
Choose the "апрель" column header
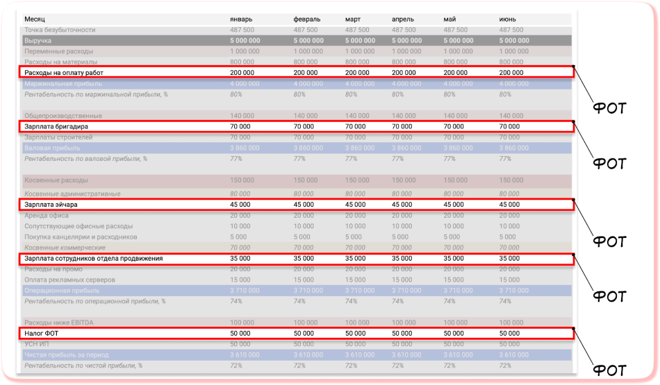click(x=404, y=19)
